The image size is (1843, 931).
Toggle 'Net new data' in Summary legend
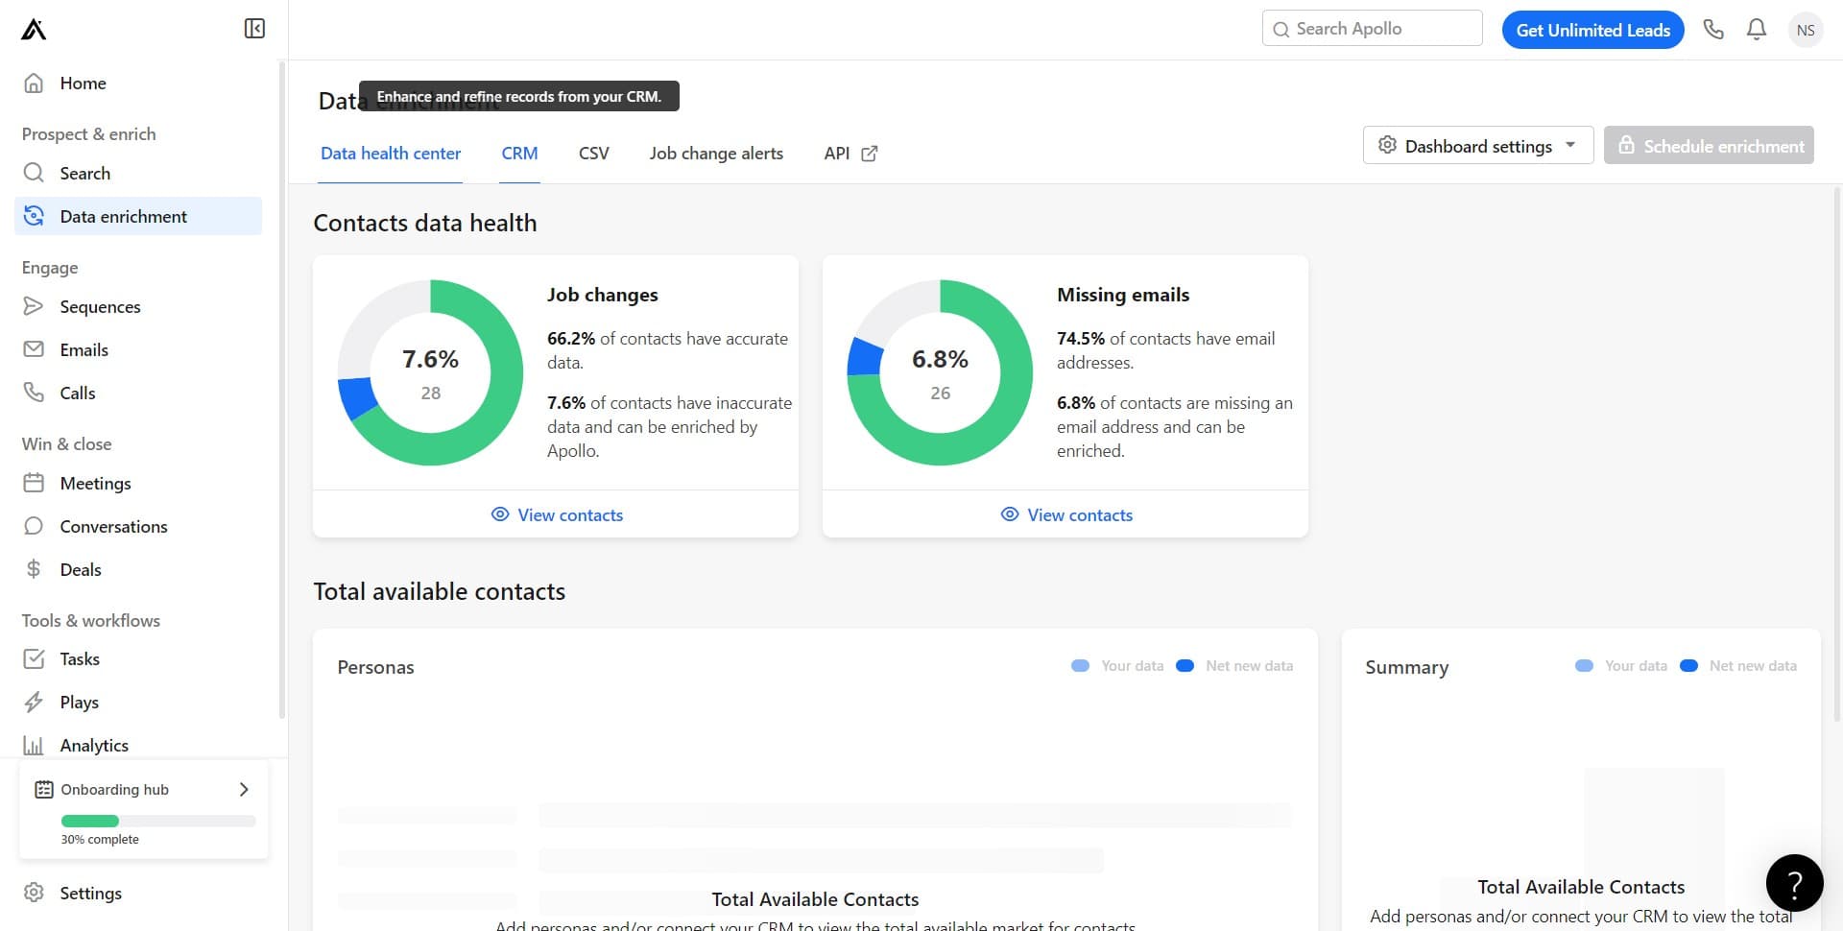(x=1738, y=665)
